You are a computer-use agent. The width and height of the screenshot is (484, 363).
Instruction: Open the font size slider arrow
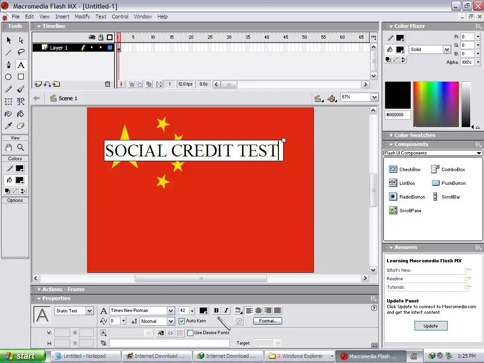point(192,311)
